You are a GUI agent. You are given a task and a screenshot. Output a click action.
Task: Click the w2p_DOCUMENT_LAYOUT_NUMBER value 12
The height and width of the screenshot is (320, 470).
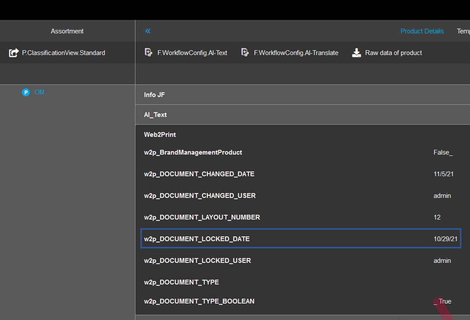[437, 217]
